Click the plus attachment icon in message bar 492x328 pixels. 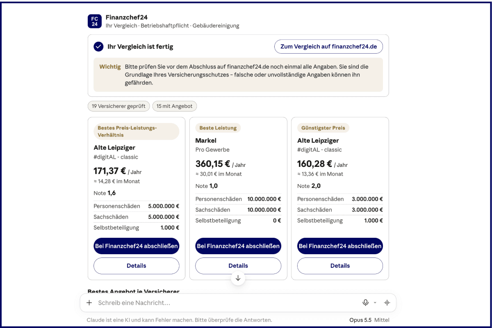pyautogui.click(x=89, y=303)
